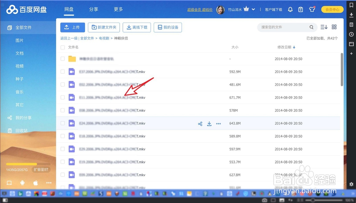
Task: Click the Apple client icon
Action: [x=36, y=183]
